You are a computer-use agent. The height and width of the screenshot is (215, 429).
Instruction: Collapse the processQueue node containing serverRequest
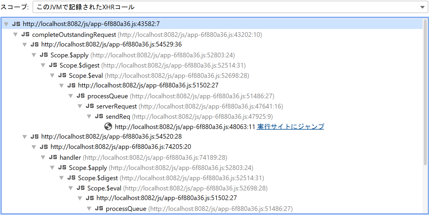tap(71, 96)
